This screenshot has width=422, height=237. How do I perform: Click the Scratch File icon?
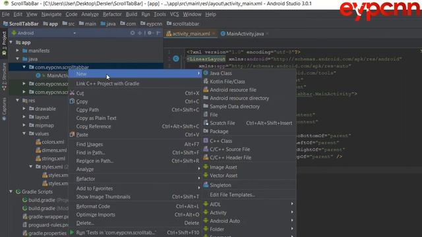206,123
